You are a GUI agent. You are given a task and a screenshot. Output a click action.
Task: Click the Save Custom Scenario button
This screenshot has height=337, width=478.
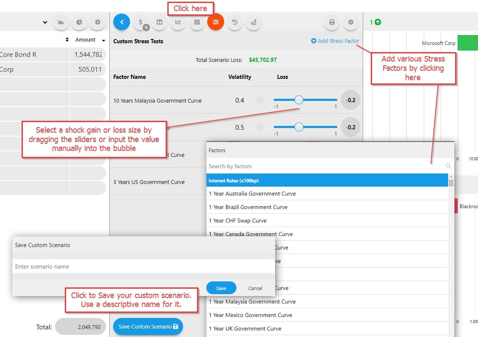[148, 326]
